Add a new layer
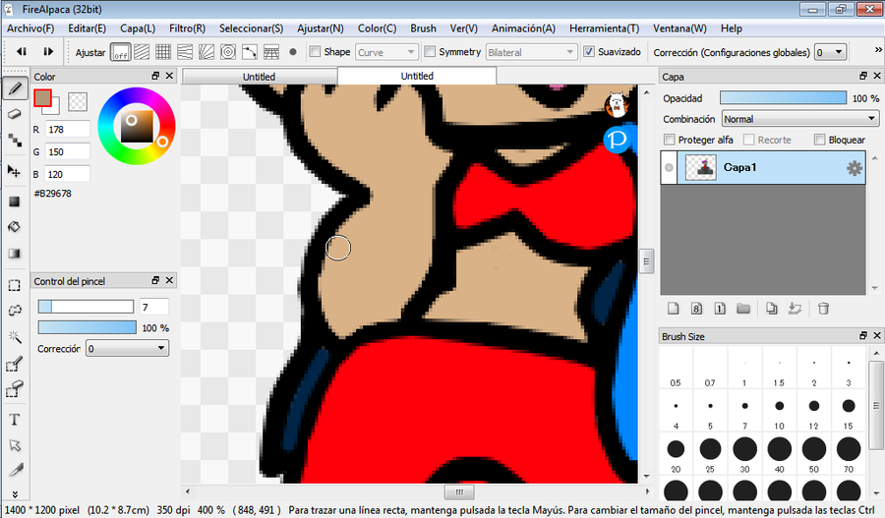 [x=674, y=308]
